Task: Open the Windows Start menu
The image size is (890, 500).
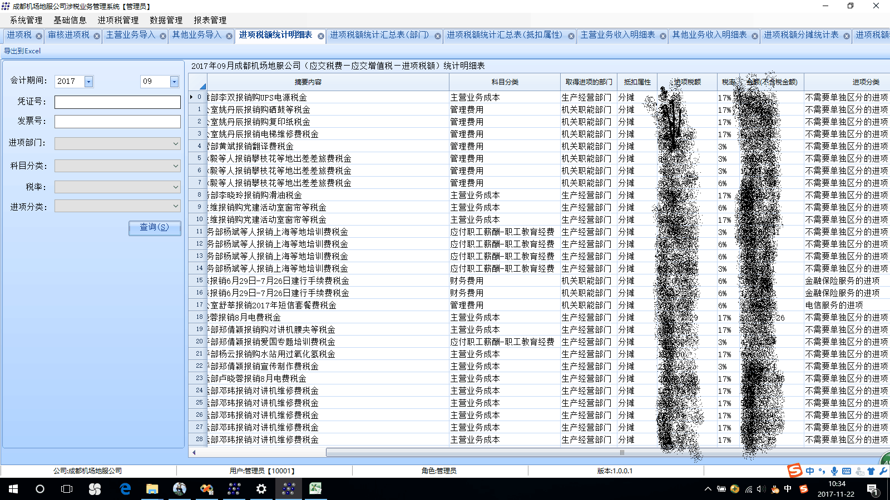Action: (13, 489)
